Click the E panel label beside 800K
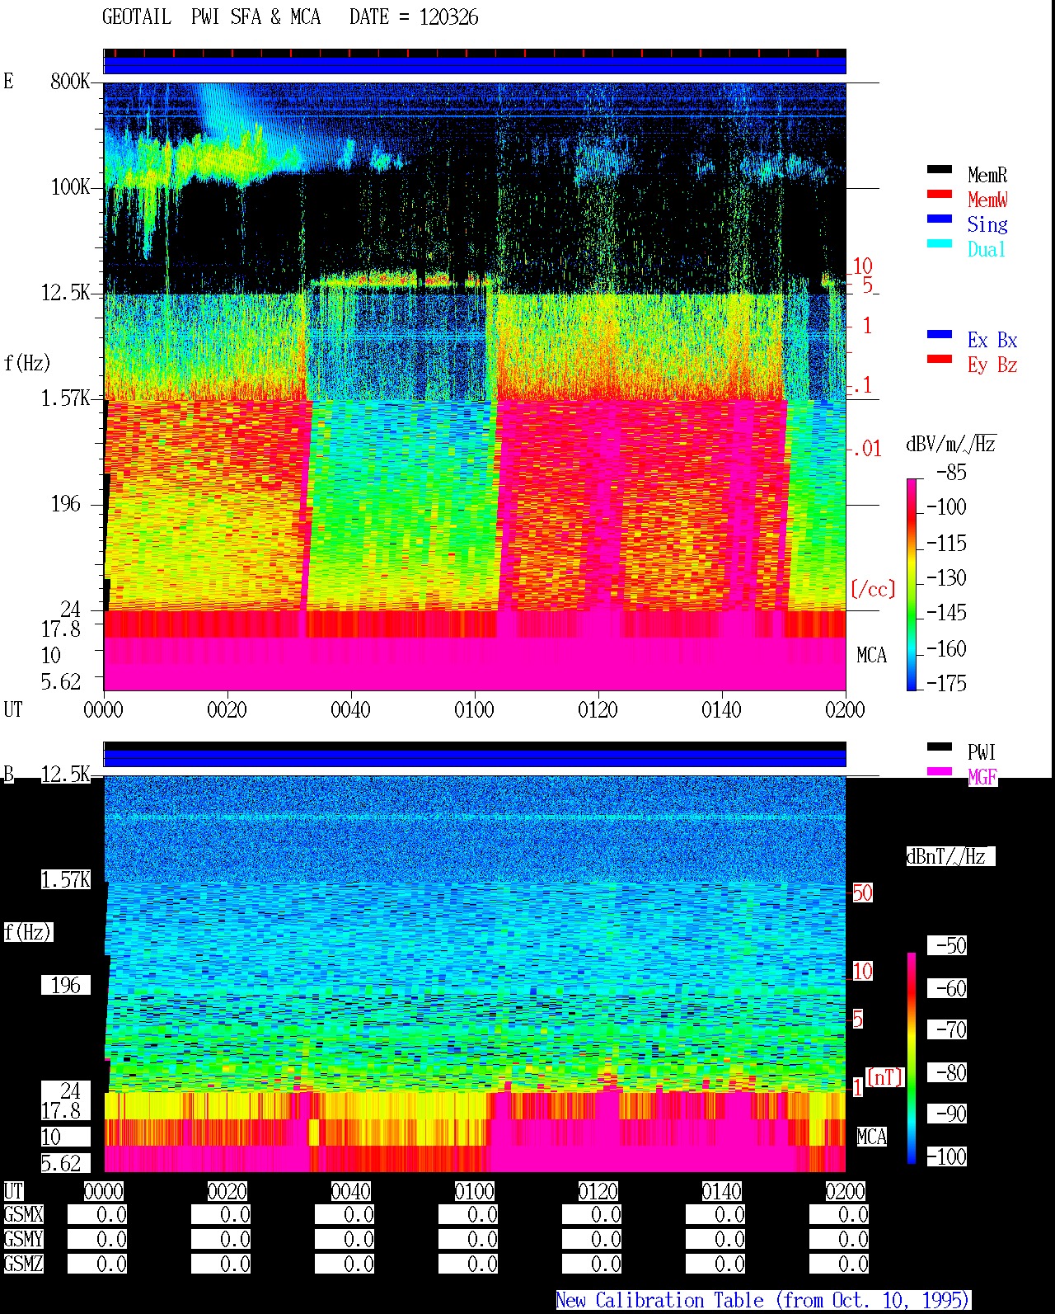Screen dimensions: 1055x1314 tap(8, 81)
